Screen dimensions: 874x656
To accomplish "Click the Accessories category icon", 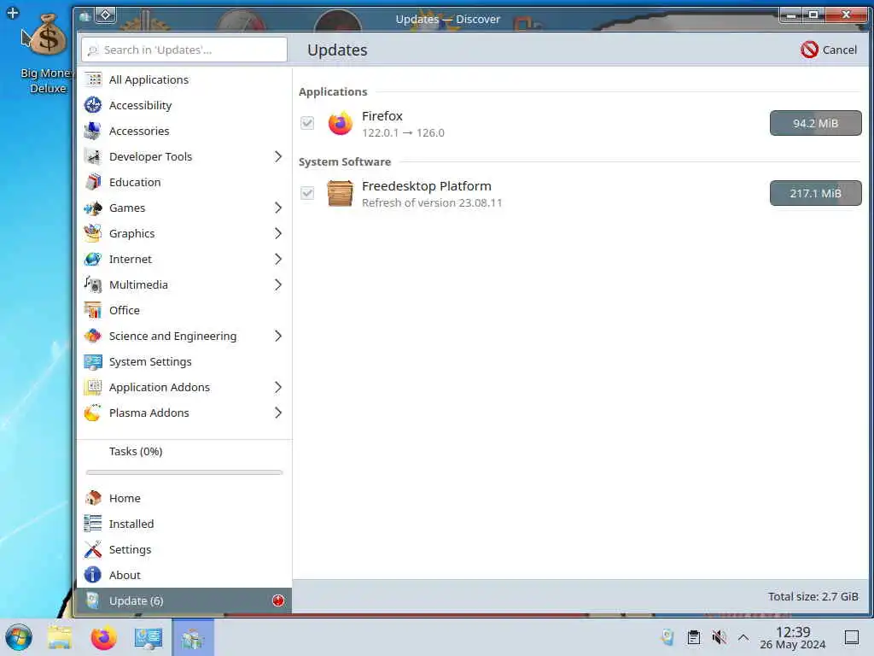I will pyautogui.click(x=93, y=131).
